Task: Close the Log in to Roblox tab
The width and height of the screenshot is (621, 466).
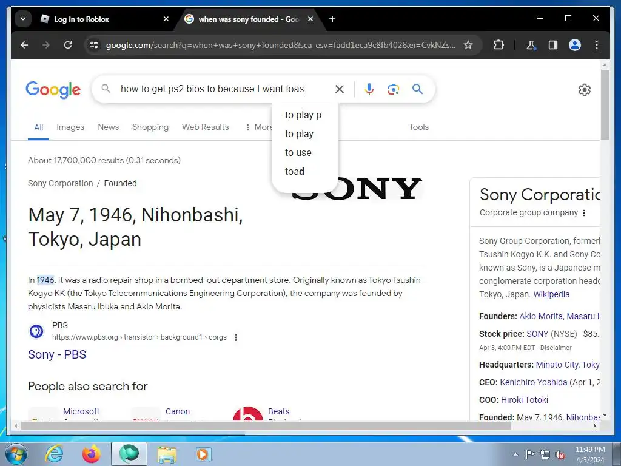Action: coord(166,19)
